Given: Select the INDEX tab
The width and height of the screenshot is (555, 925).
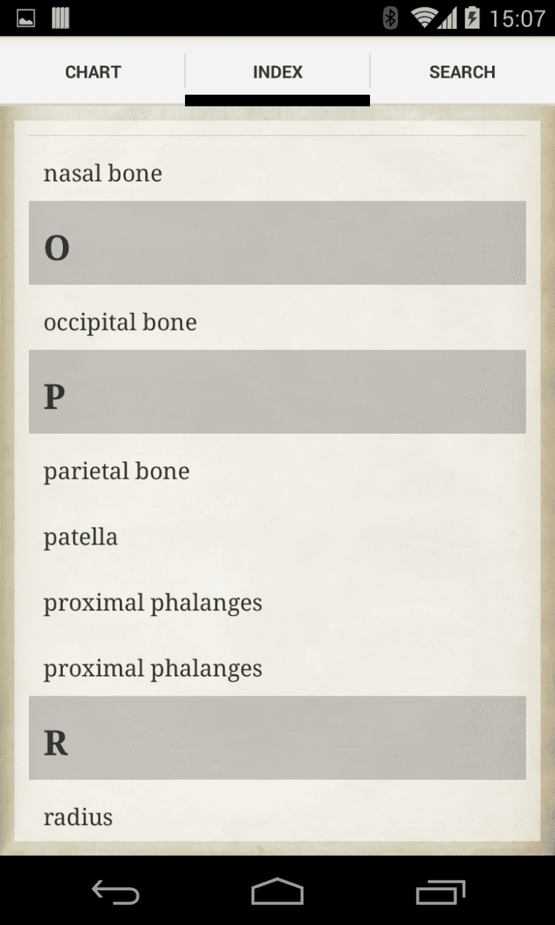Looking at the screenshot, I should pos(277,72).
